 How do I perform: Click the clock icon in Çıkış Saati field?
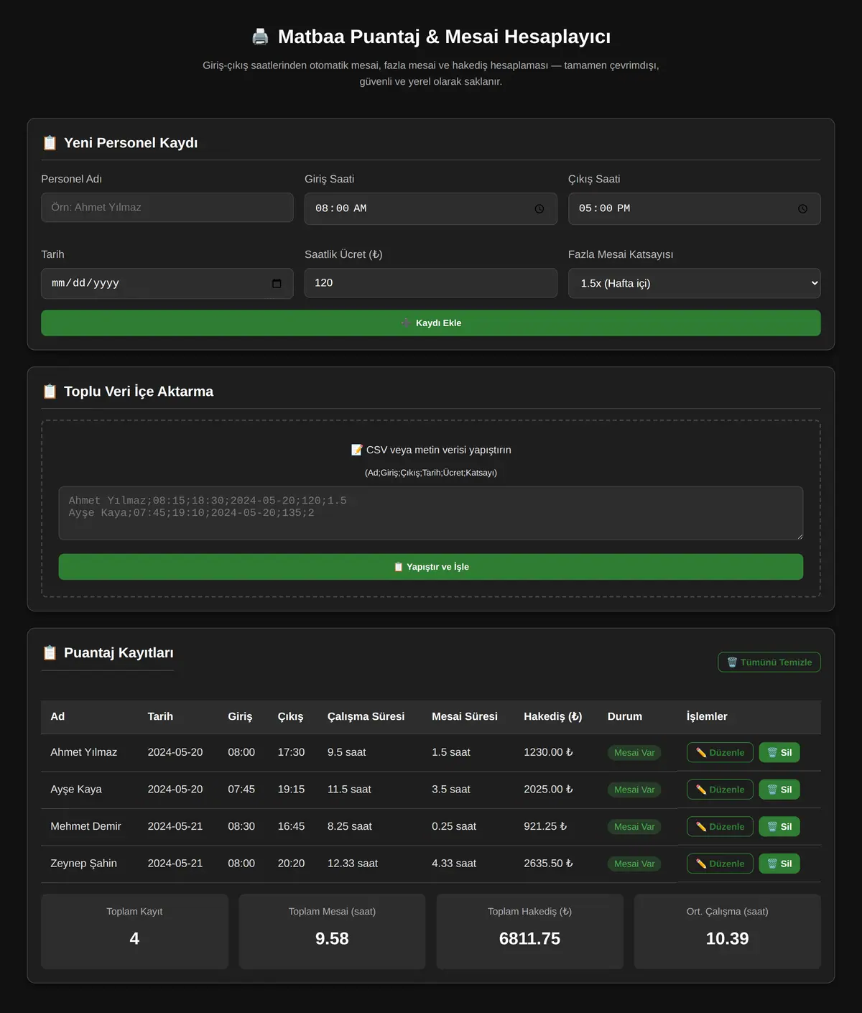[803, 209]
